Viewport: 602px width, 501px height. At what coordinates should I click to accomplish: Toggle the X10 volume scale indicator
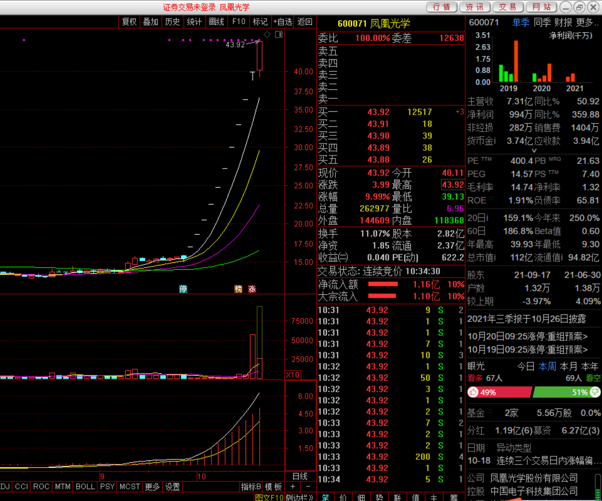[293, 375]
